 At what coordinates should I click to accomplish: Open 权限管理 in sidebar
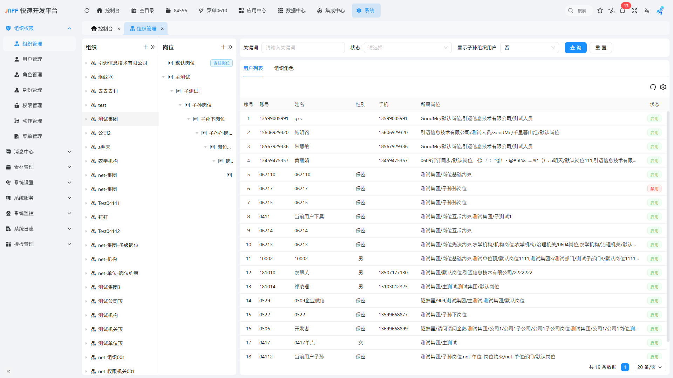39,105
